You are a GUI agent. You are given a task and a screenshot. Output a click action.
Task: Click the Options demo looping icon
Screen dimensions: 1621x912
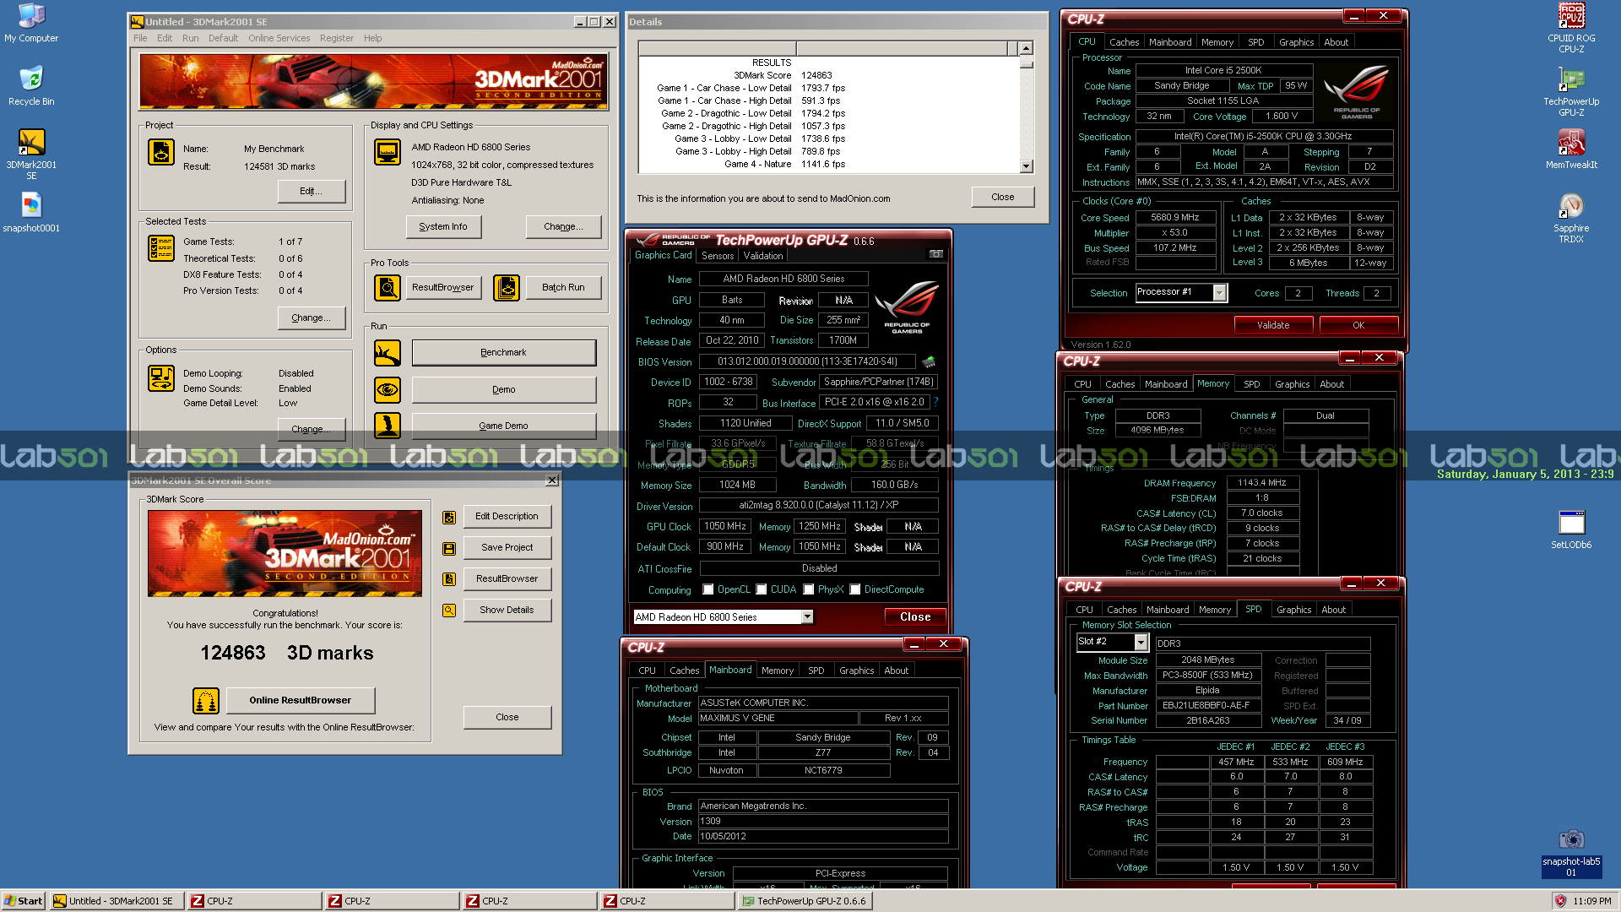pos(161,378)
